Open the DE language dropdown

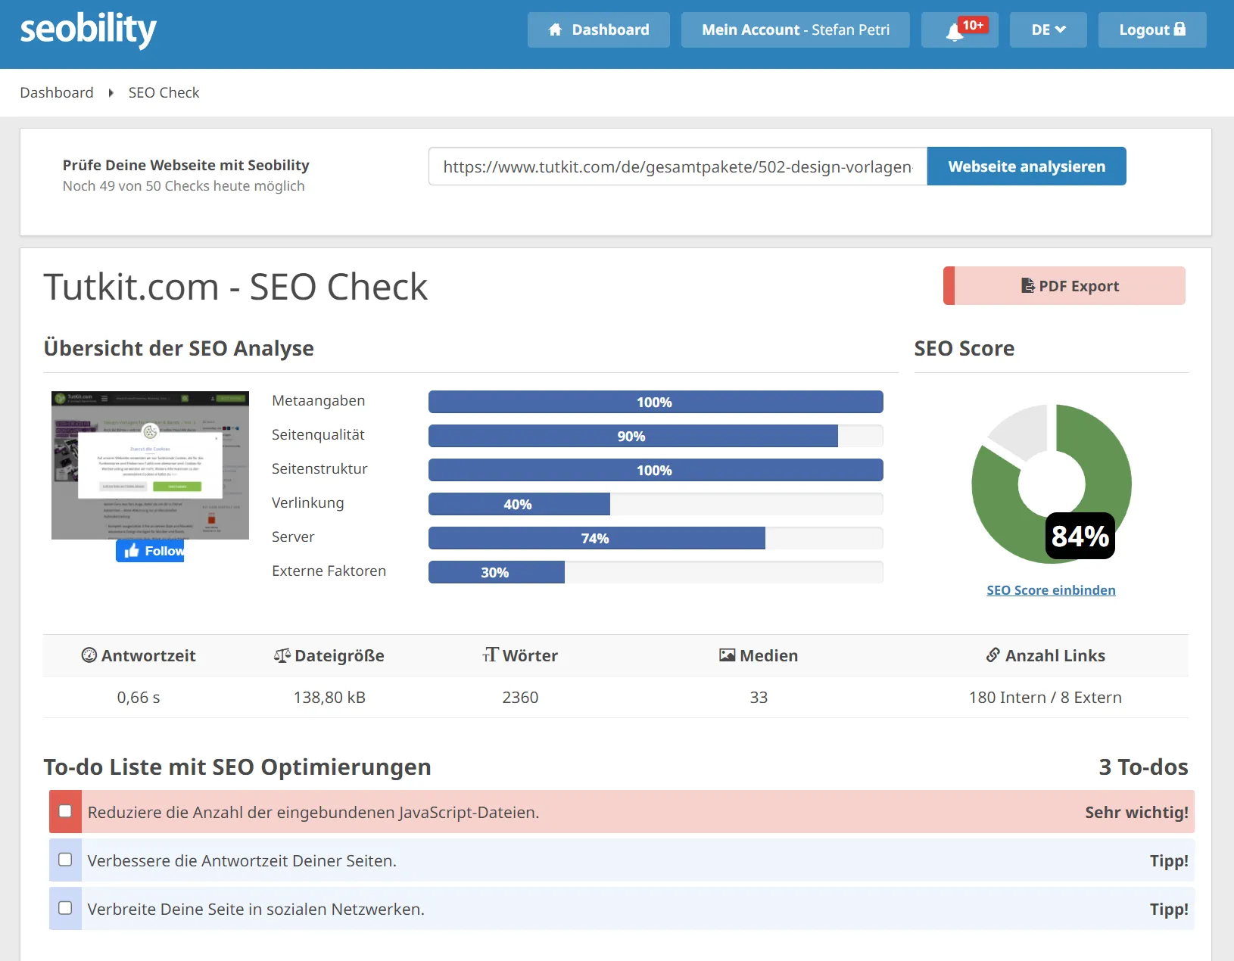[x=1048, y=30]
